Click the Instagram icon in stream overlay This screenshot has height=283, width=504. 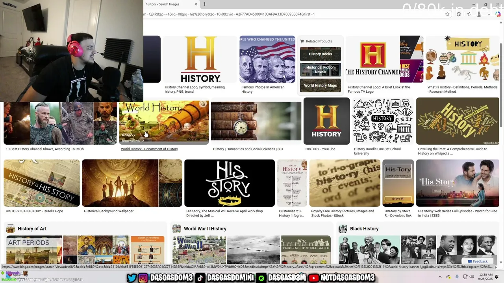[x=143, y=278]
